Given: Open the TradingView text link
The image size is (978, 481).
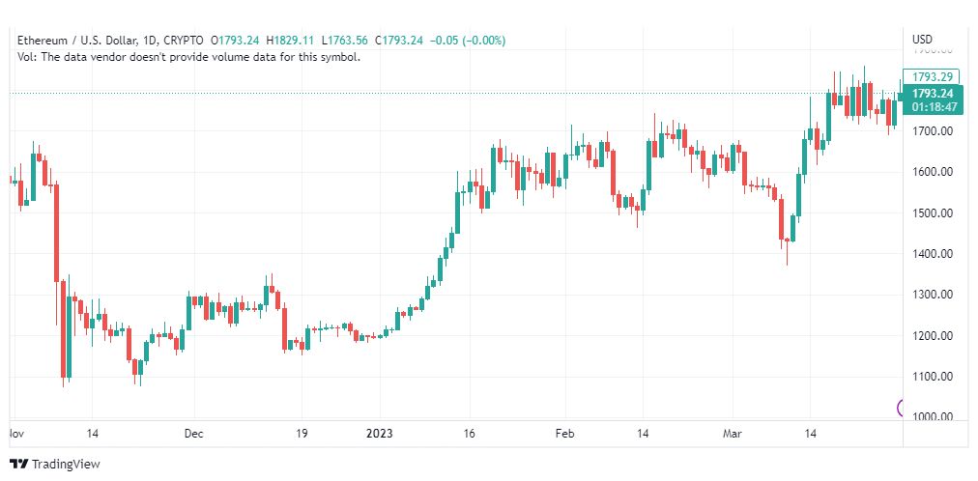Looking at the screenshot, I should [x=66, y=465].
